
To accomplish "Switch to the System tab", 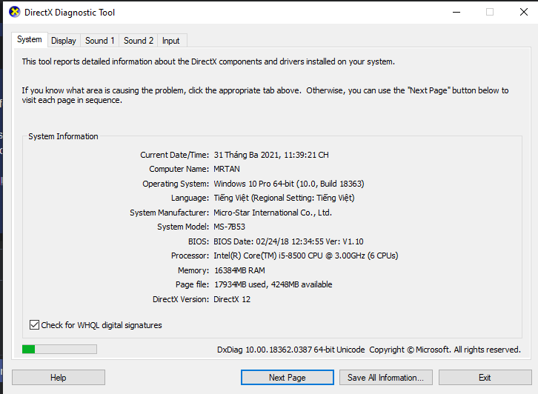I will (x=30, y=39).
